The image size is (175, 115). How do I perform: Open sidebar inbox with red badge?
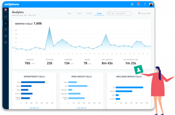pos(5,10)
